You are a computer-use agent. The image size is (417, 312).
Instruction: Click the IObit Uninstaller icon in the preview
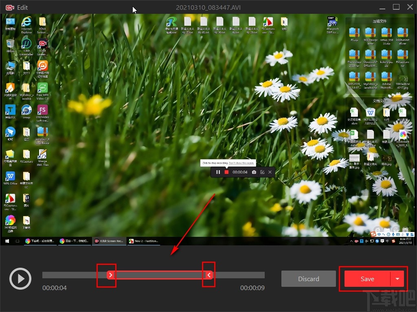tap(26, 47)
